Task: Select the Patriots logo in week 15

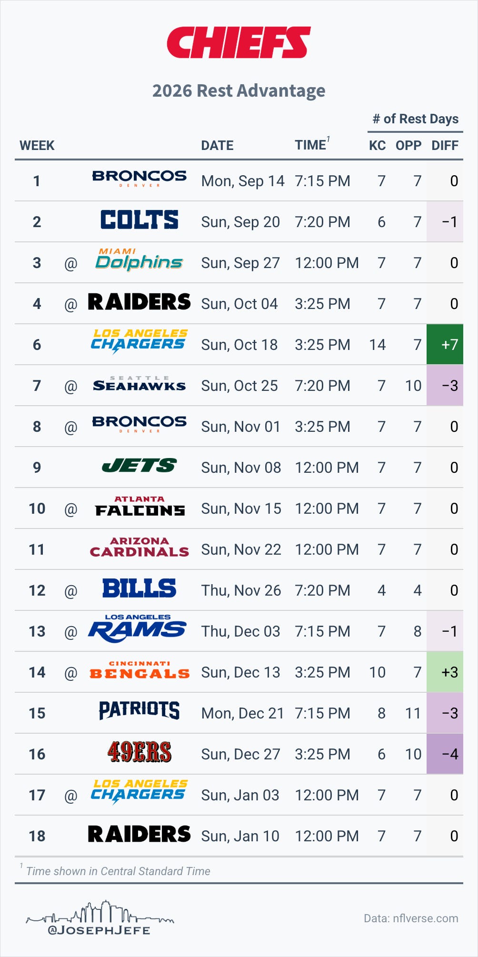Action: 139,710
